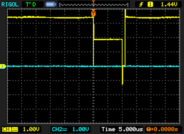Click the orange trigger marker atop the grid
This screenshot has height=134, width=184.
[x=94, y=13]
